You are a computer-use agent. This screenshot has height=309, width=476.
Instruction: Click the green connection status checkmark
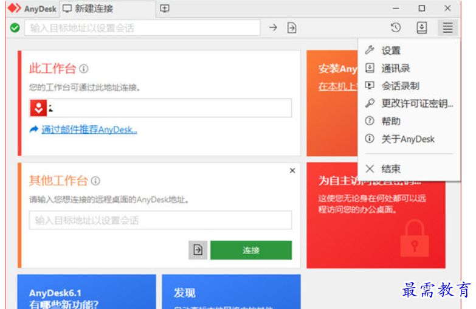(15, 28)
